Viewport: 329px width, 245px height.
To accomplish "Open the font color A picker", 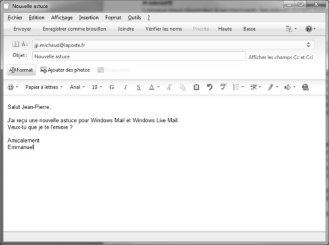I will pos(154,87).
